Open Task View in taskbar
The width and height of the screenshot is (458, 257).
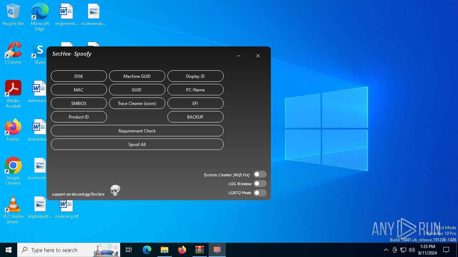(x=129, y=250)
